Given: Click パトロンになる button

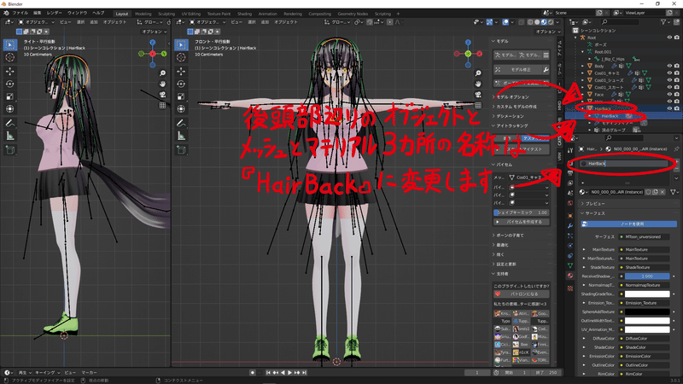Looking at the screenshot, I should point(522,294).
